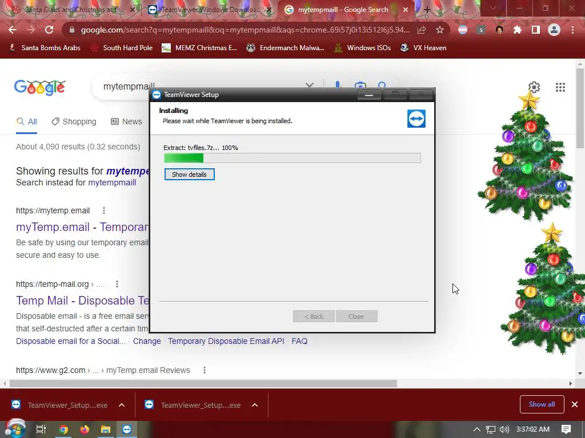Viewport: 585px width, 438px height.
Task: Minimize the TeamViewer Setup window
Action: click(x=369, y=95)
